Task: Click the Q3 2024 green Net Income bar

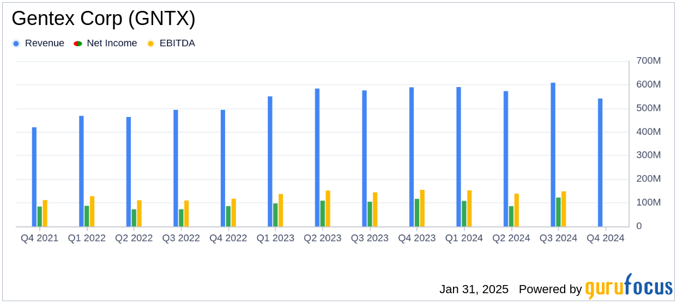Action: click(558, 212)
